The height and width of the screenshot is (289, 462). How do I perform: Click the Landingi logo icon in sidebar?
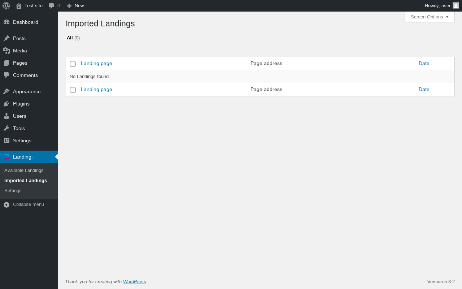(x=6, y=157)
